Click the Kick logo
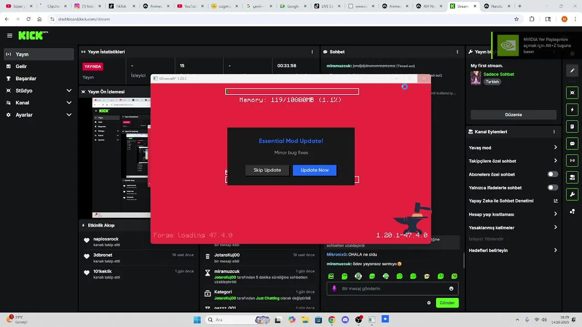 click(33, 35)
